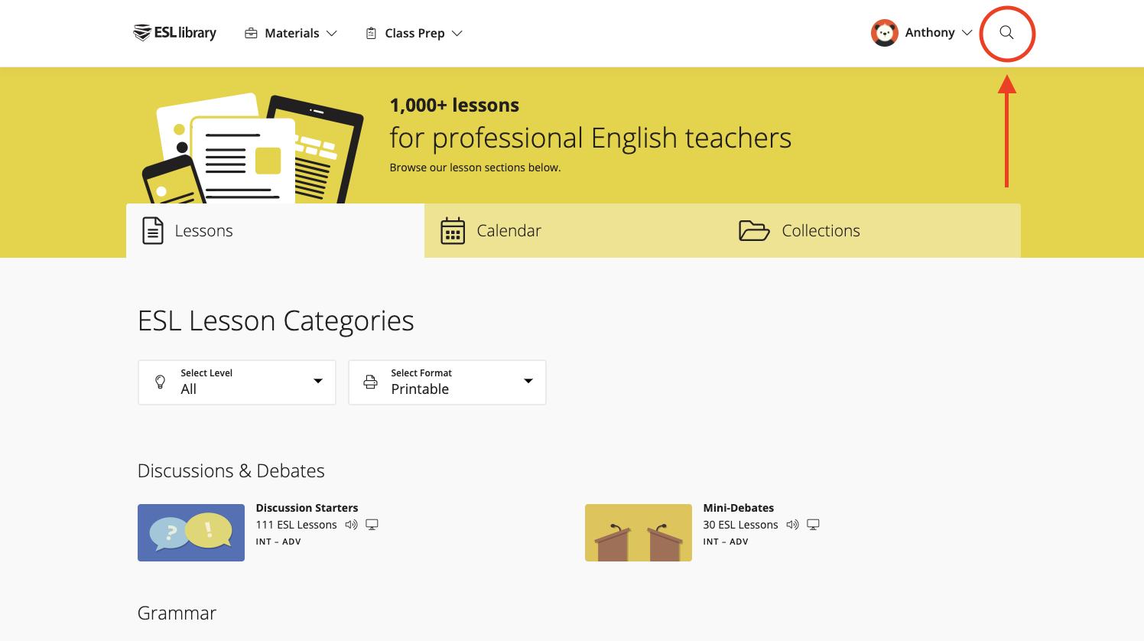This screenshot has width=1144, height=641.
Task: Click the Materials briefcase icon
Action: (x=251, y=33)
